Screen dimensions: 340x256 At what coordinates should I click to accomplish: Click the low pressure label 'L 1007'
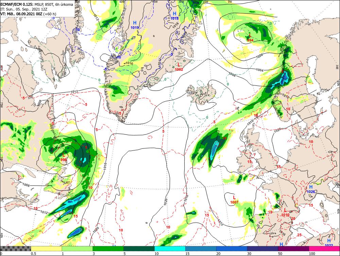click(234, 200)
